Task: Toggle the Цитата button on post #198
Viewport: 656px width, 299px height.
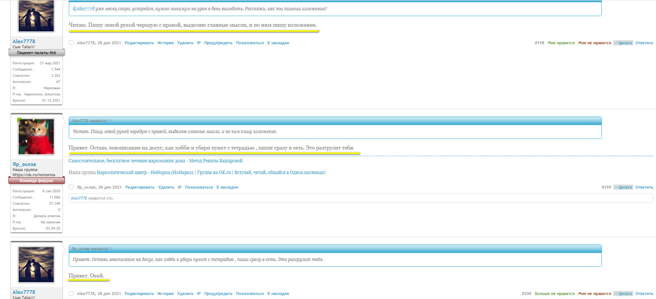Action: click(623, 43)
